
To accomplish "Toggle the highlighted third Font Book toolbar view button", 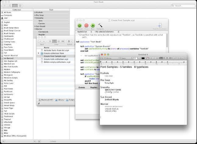I will click(15, 6).
